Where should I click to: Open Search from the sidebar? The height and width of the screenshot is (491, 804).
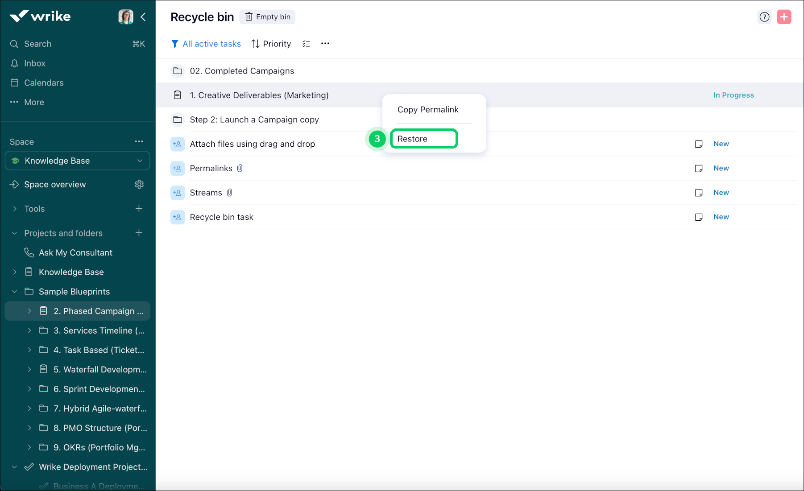click(37, 44)
